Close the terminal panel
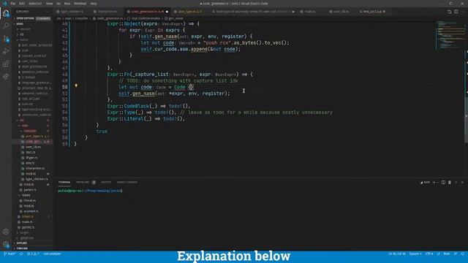This screenshot has width=468, height=263. [462, 182]
